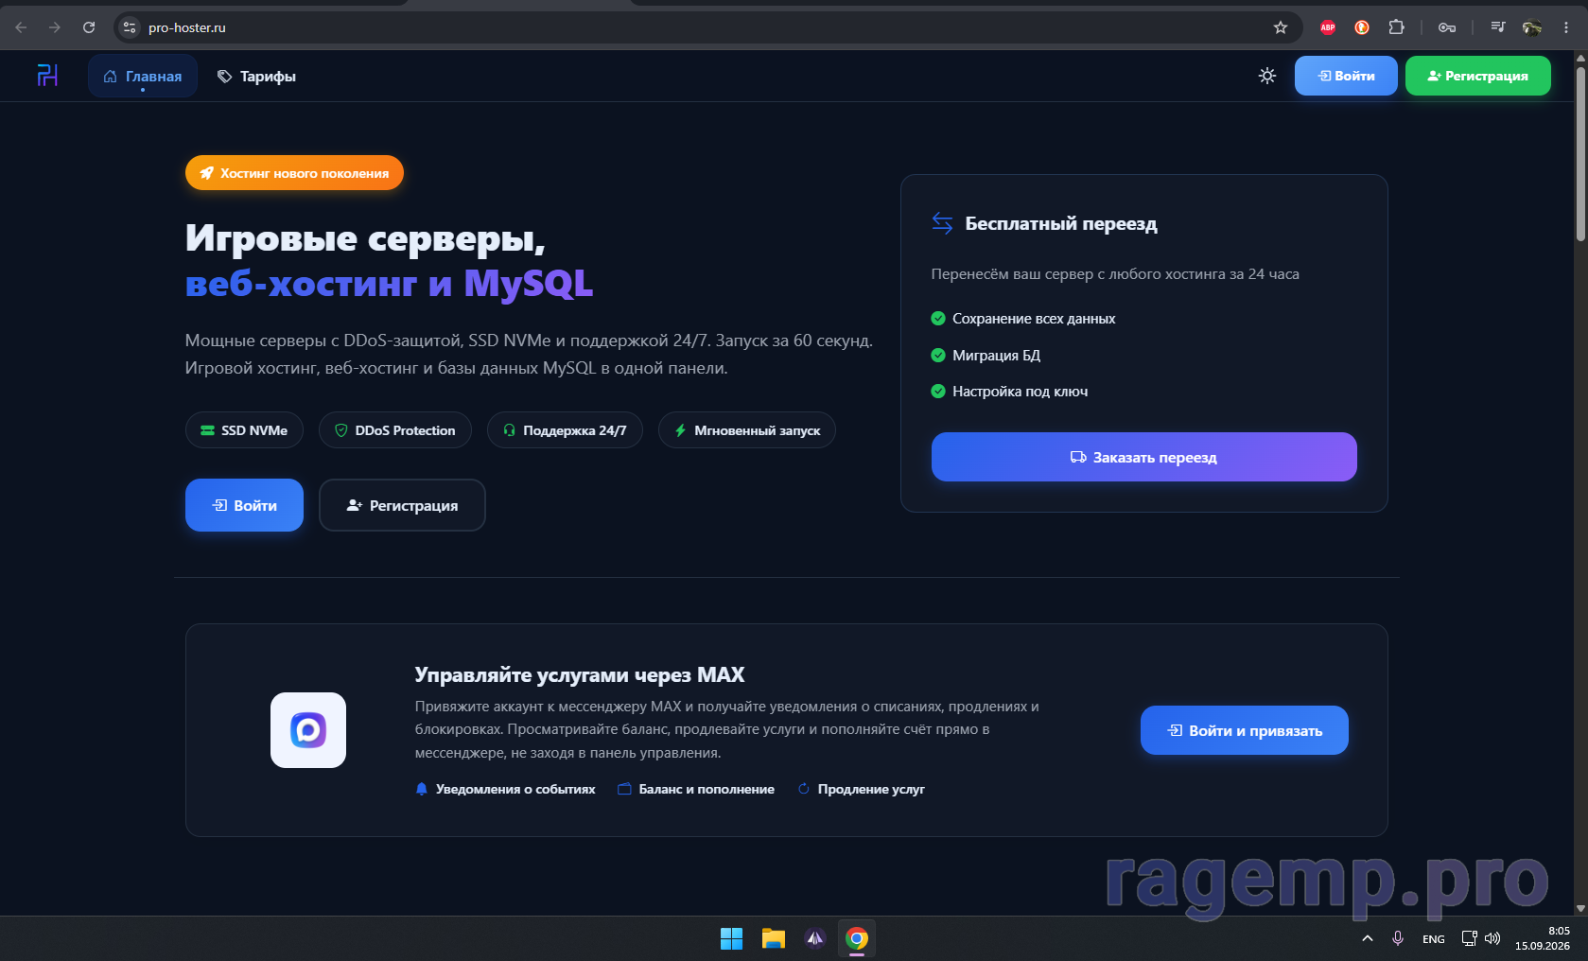Screen dimensions: 1588x961
Task: Click the DDoS Protection chip
Action: [x=395, y=430]
